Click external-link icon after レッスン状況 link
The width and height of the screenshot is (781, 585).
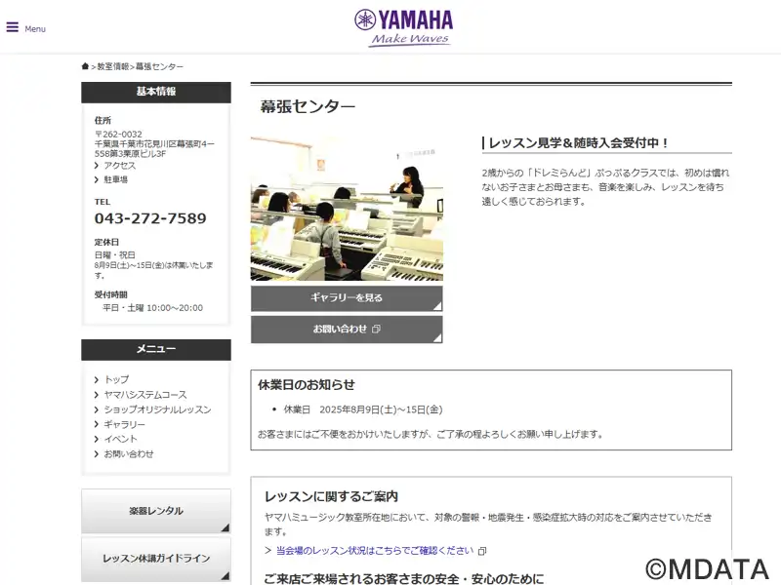pyautogui.click(x=482, y=551)
